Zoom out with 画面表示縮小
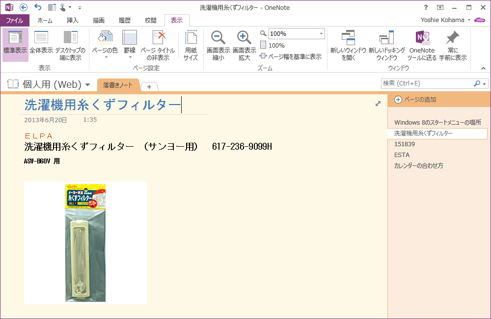 [218, 45]
